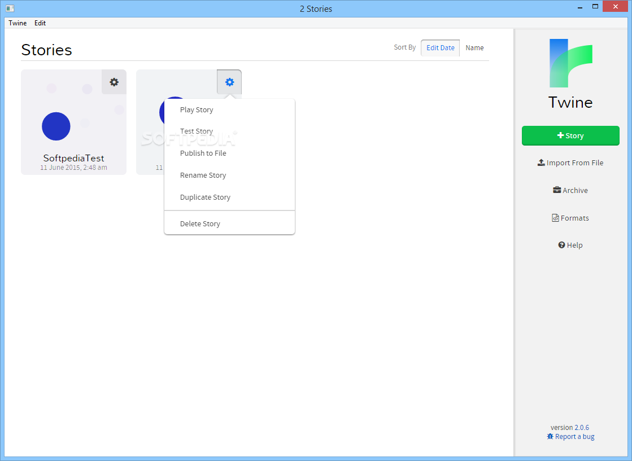Create a new story with +Story button
632x461 pixels.
click(570, 135)
